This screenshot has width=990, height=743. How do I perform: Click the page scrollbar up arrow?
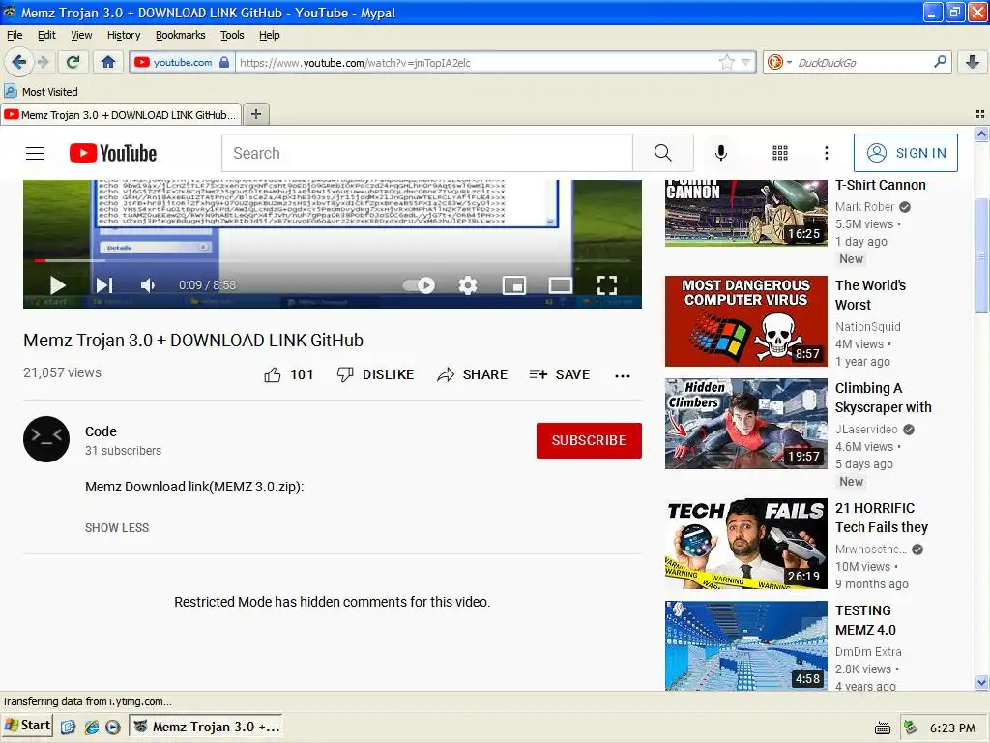pos(981,134)
